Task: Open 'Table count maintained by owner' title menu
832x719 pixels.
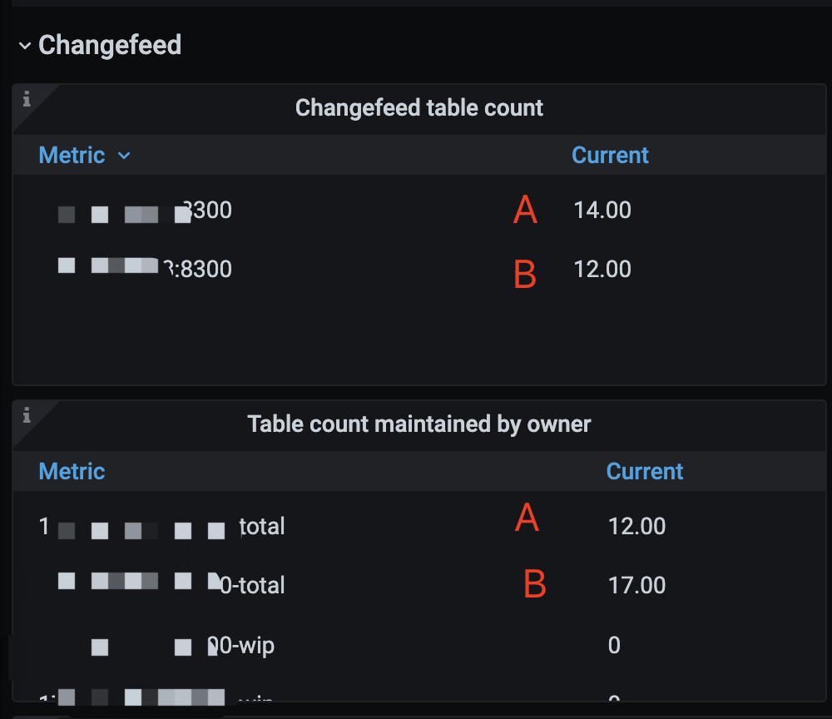Action: [x=419, y=424]
